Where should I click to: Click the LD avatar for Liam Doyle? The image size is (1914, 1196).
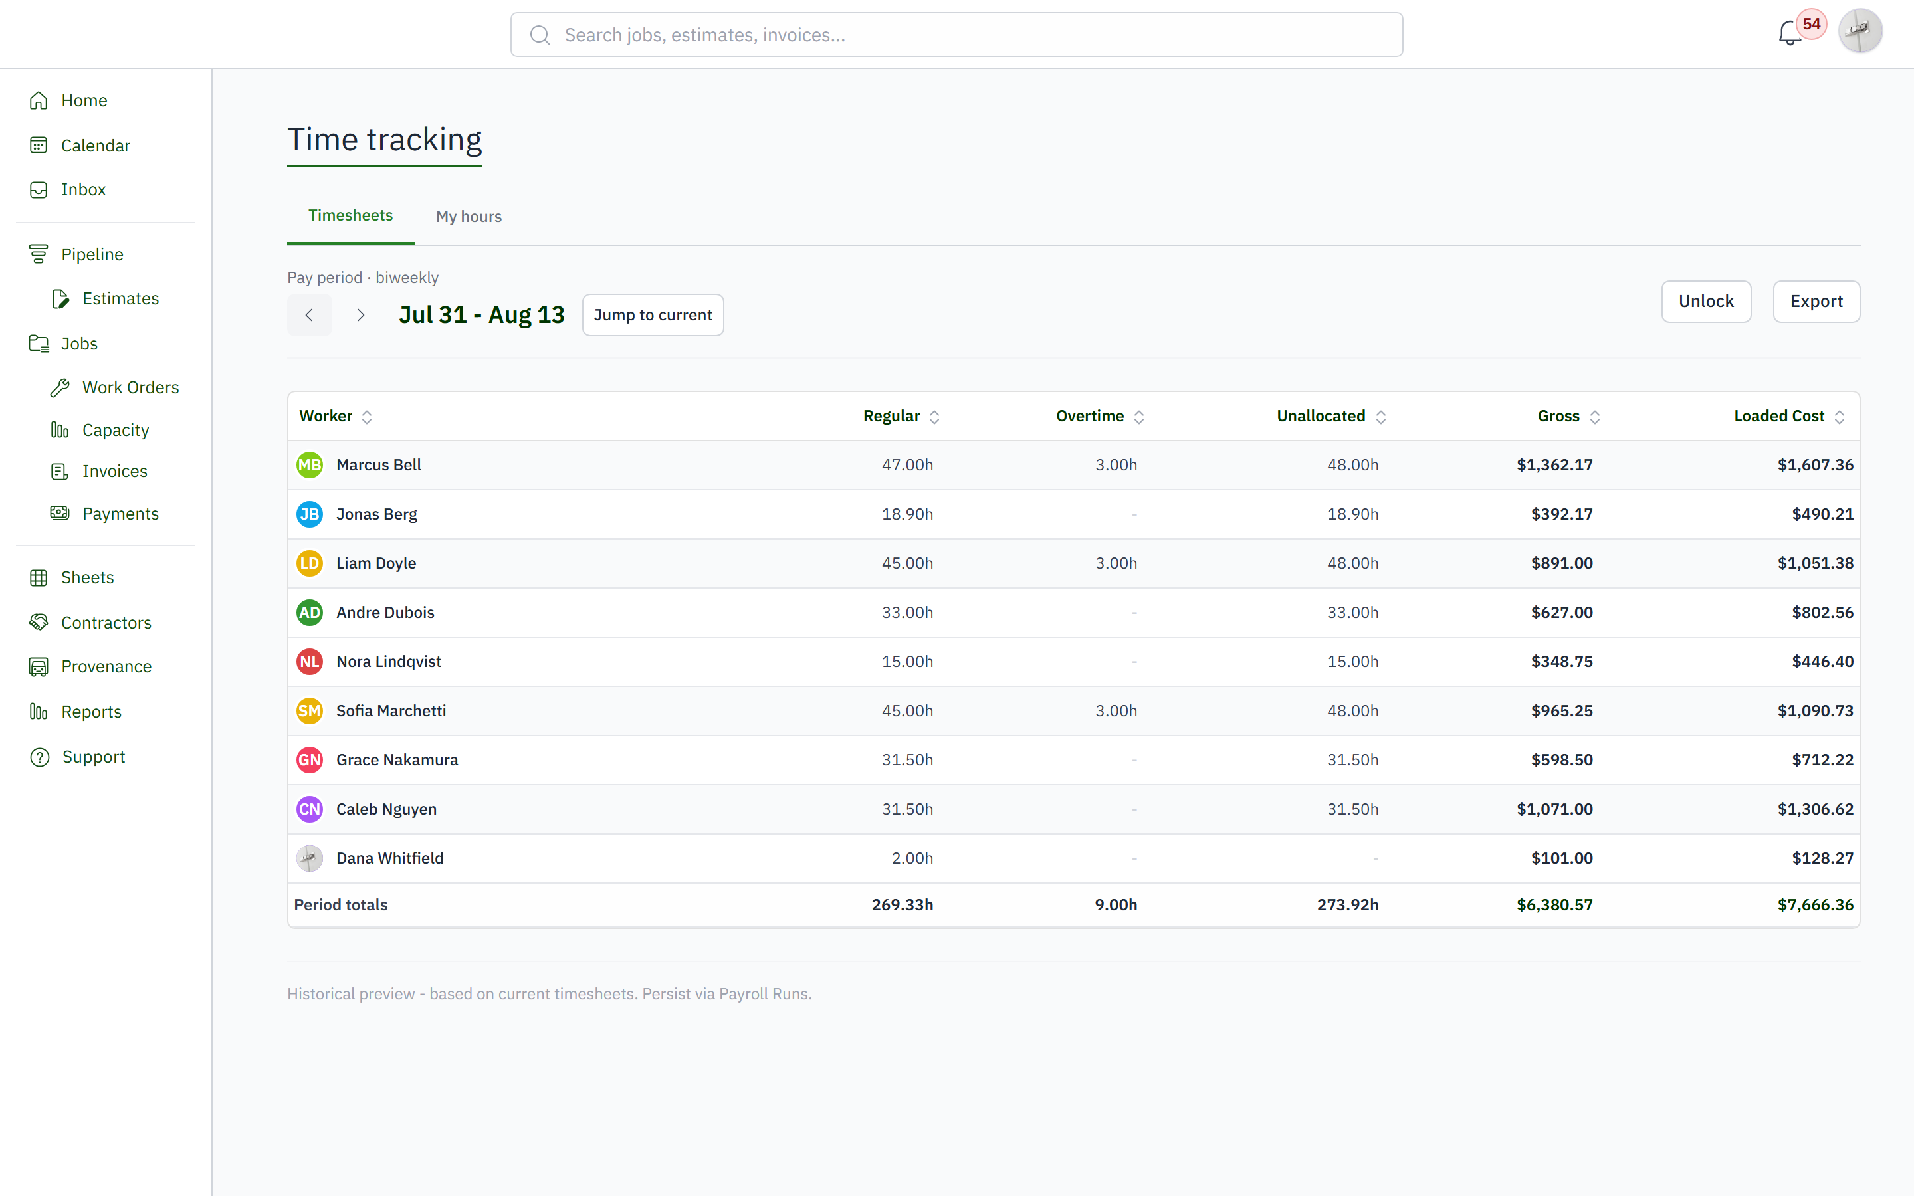point(309,563)
